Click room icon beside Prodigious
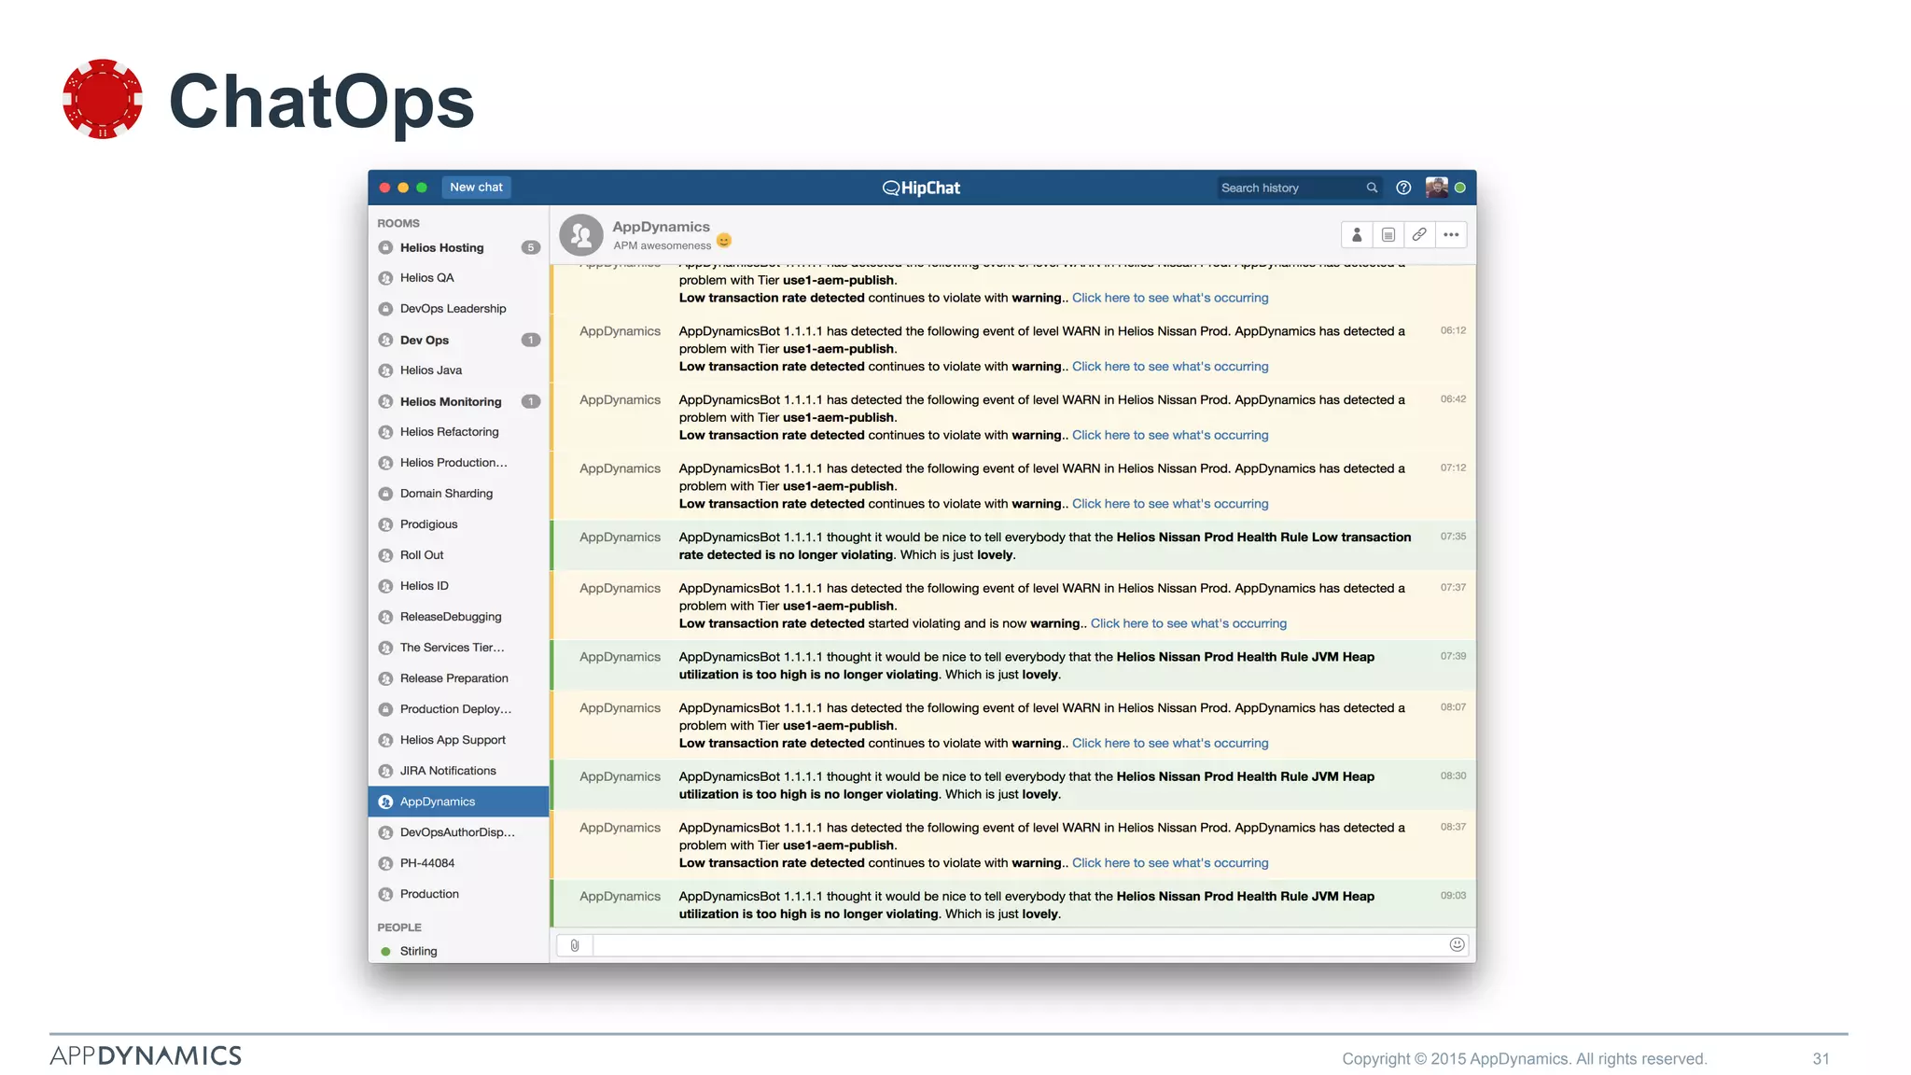The height and width of the screenshot is (1075, 1911). [x=385, y=524]
